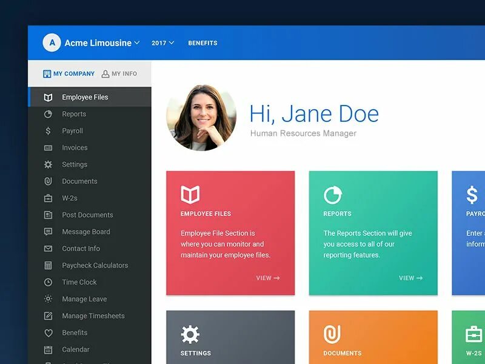Viewport: 485px width, 364px height.
Task: Click the 'Human Resources Manager' subtitle
Action: click(303, 133)
